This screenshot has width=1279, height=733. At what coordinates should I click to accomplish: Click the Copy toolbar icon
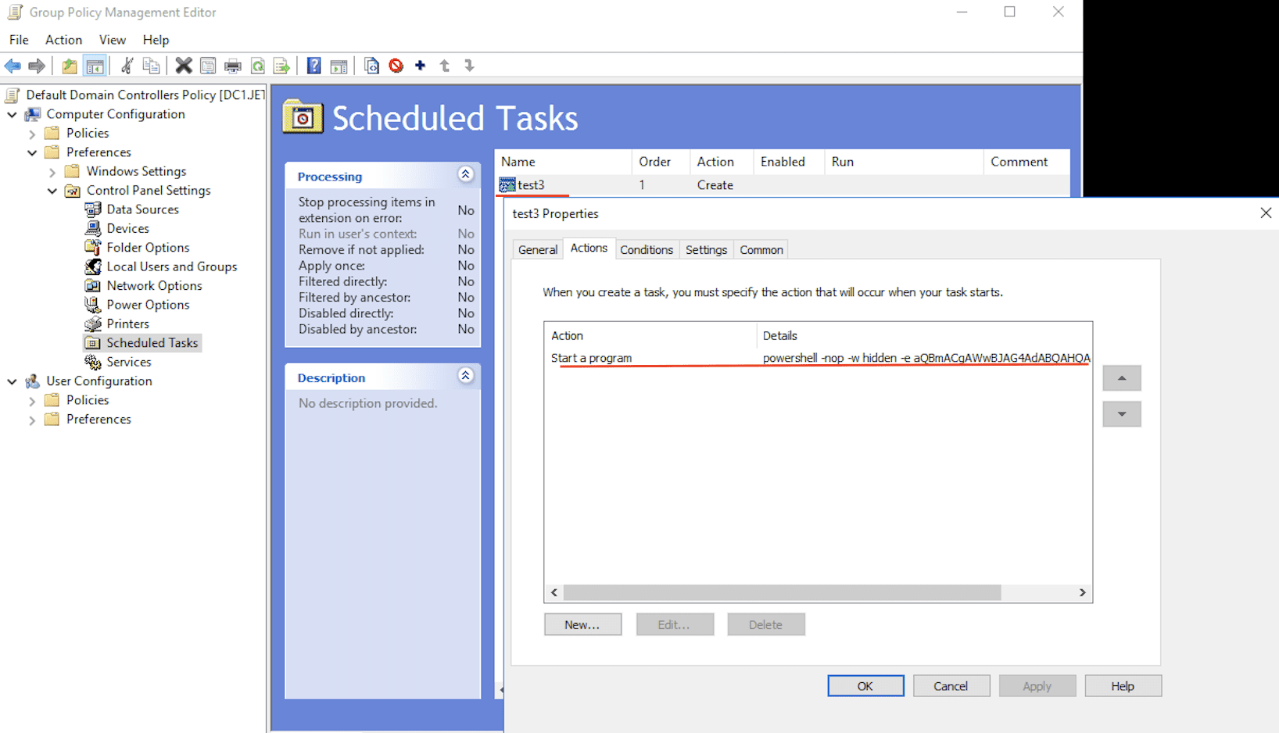pyautogui.click(x=151, y=66)
